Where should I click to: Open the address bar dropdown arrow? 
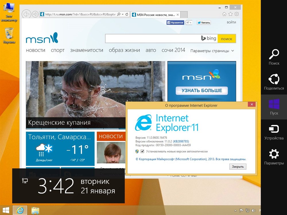123,14
